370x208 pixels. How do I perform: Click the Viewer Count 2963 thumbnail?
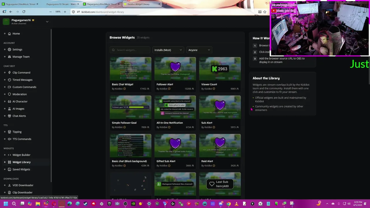coord(220,69)
